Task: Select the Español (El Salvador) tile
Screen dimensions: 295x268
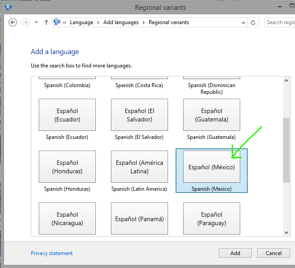Action: [x=139, y=115]
